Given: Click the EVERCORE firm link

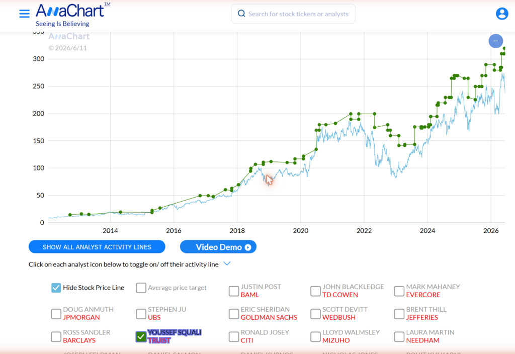Looking at the screenshot, I should click(x=423, y=295).
